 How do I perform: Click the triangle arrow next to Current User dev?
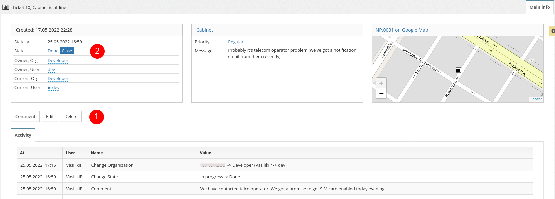(x=49, y=88)
